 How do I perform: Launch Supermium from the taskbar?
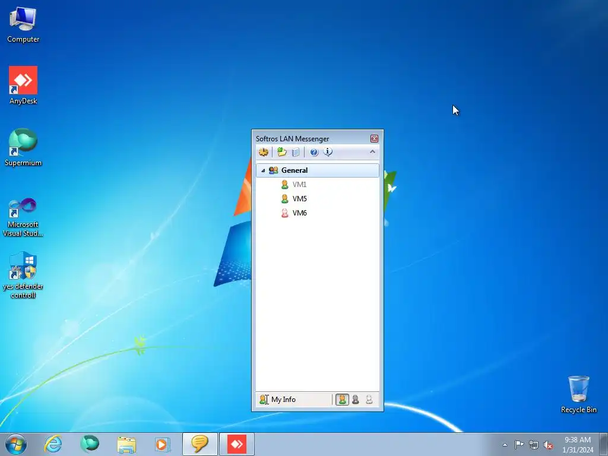coord(90,444)
